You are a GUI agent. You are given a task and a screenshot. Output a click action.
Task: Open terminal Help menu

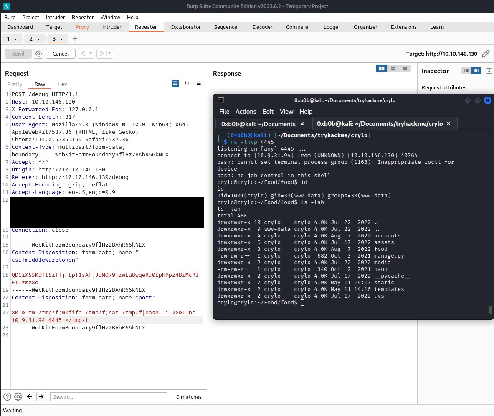pyautogui.click(x=306, y=112)
